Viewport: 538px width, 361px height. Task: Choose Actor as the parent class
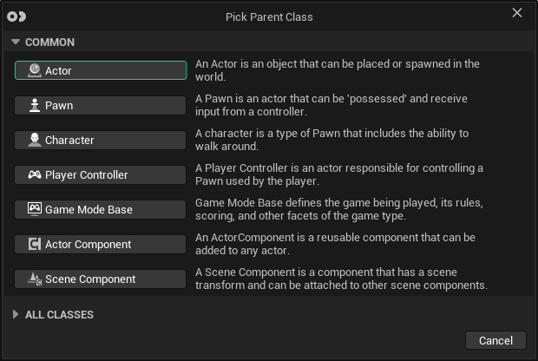101,70
